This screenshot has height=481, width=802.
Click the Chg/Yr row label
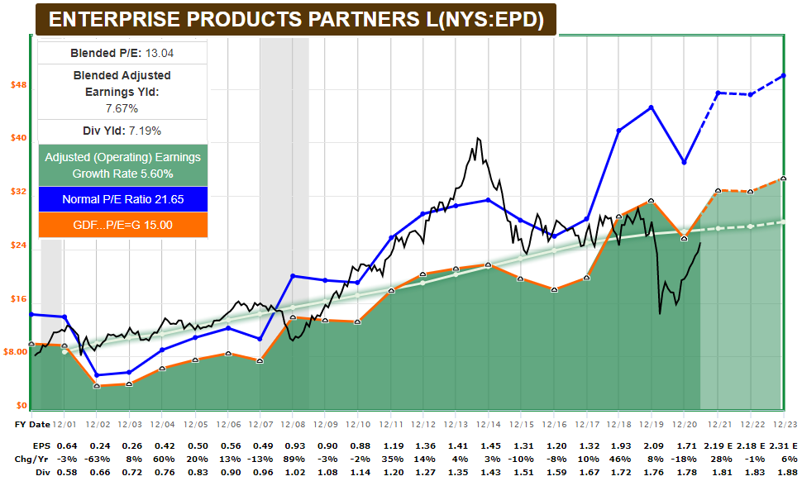pyautogui.click(x=33, y=459)
